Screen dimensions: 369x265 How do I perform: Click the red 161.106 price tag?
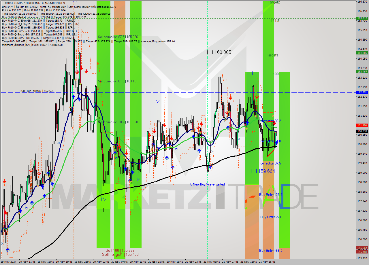point(362,125)
